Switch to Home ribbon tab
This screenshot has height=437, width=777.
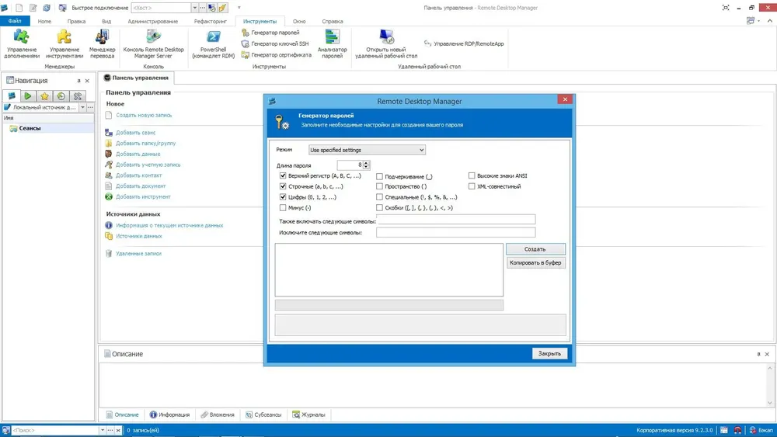[44, 21]
